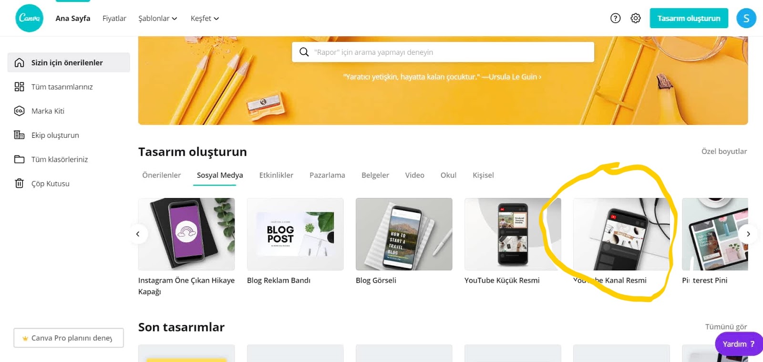This screenshot has width=763, height=362.
Task: Switch to the Pazarlama tab
Action: (x=327, y=175)
